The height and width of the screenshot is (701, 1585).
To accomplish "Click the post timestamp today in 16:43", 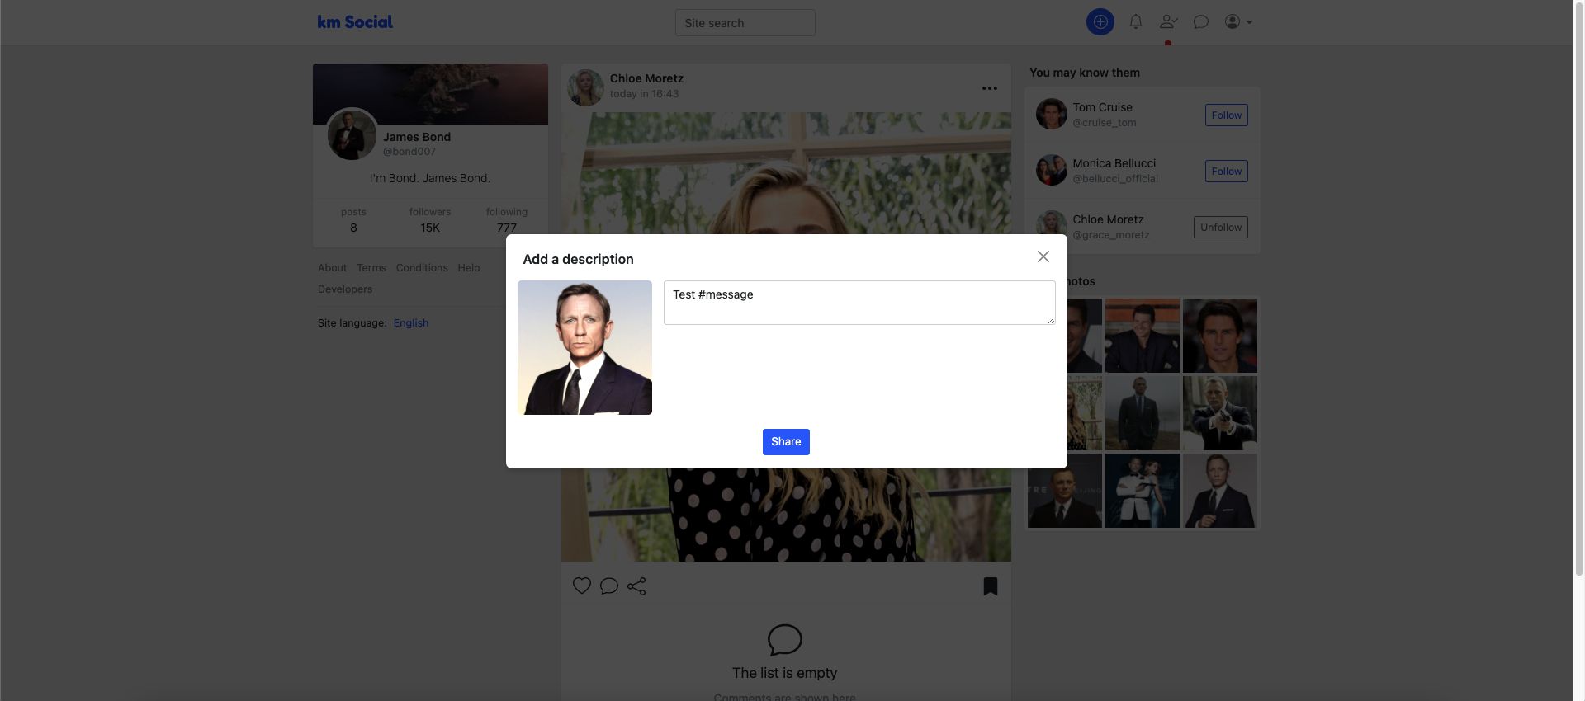I will [x=644, y=94].
